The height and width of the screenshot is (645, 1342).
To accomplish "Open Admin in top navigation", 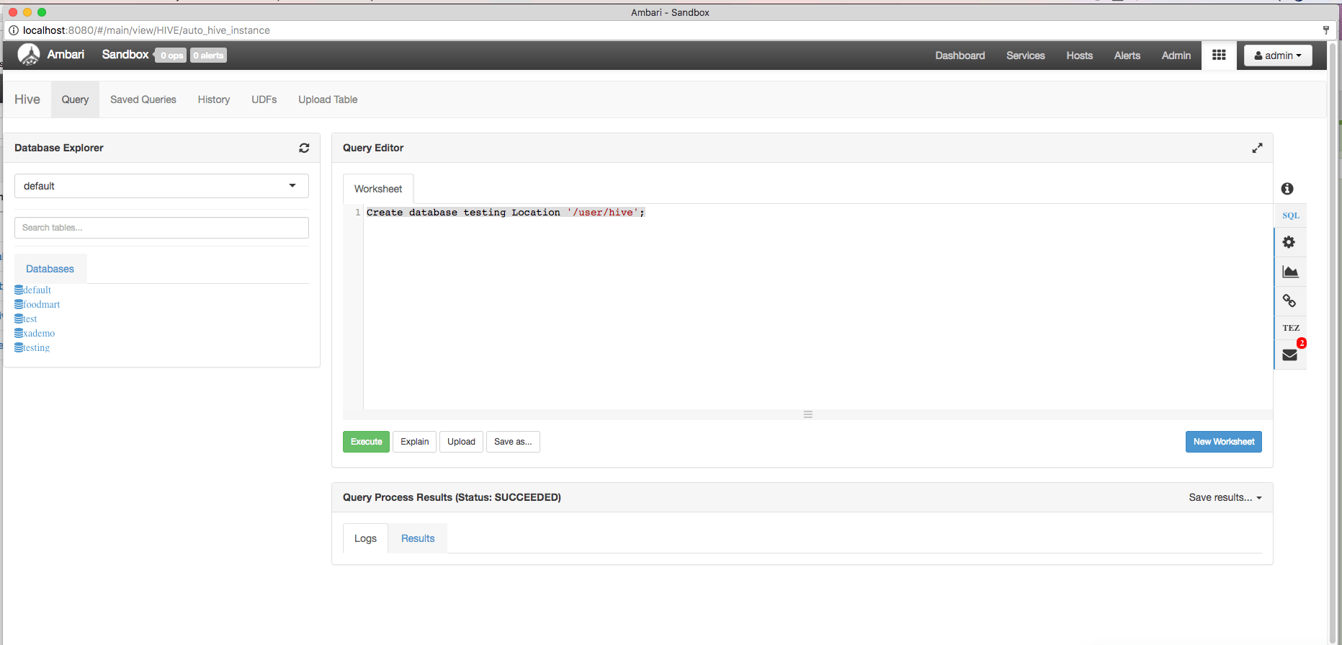I will pos(1176,55).
